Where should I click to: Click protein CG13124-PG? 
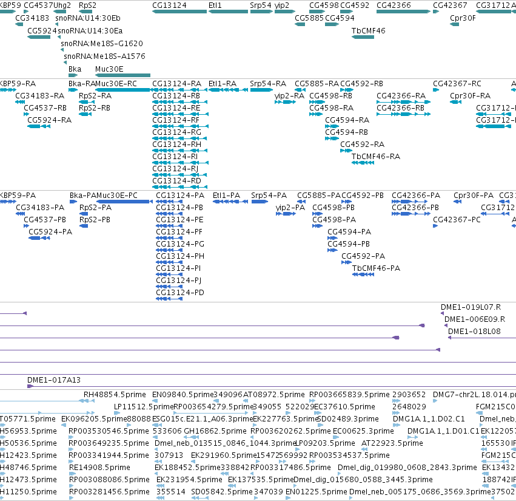[x=169, y=250]
